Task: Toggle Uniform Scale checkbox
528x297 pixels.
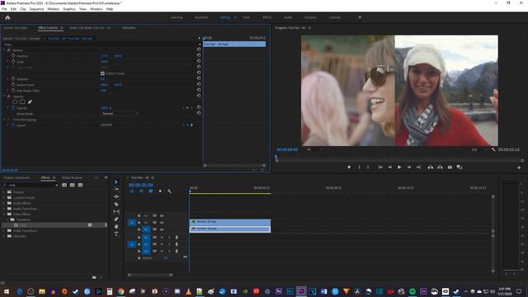Action: [102, 73]
